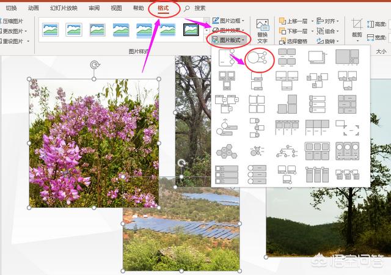The width and height of the screenshot is (391, 275).
Task: Expand the Picture Border (图片边框) dropdown
Action: (228, 21)
